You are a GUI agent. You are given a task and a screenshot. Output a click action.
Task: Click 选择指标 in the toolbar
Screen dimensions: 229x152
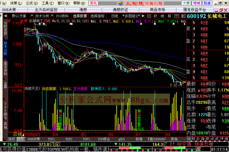click(97, 16)
